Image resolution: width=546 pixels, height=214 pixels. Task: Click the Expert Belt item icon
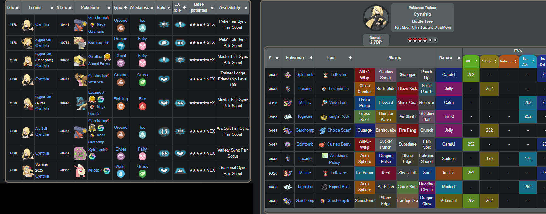click(324, 187)
